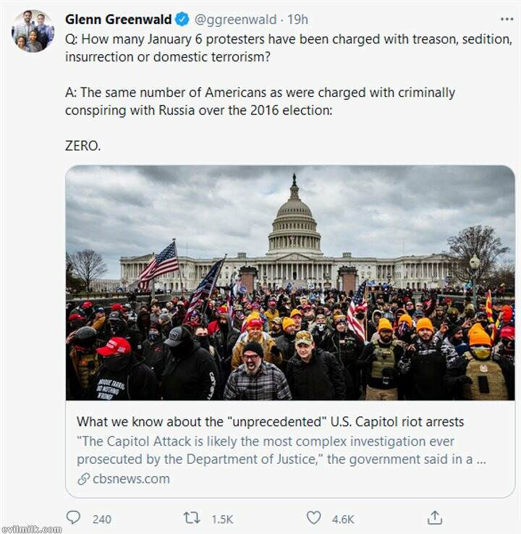View the 4.6K likes count
521x534 pixels.
pyautogui.click(x=343, y=520)
